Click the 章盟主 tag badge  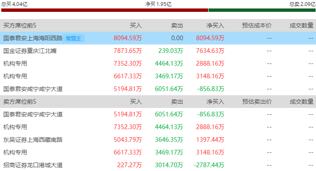74,38
